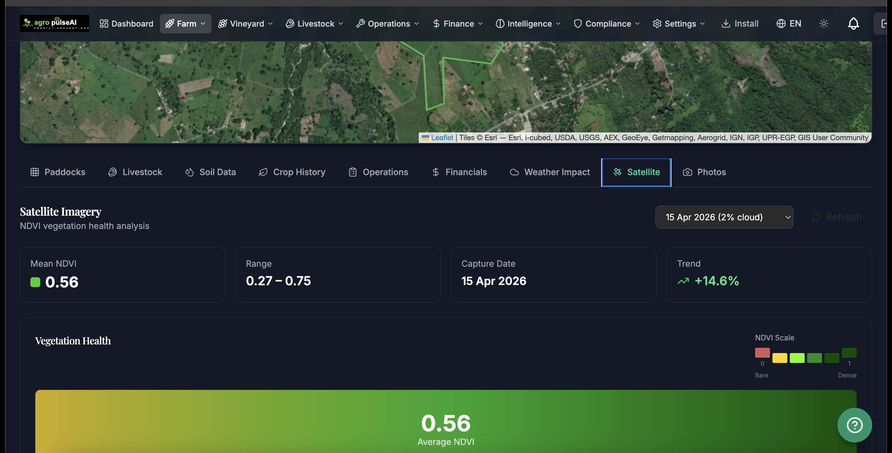Expand the Compliance menu
Viewport: 892px width, 453px height.
click(607, 24)
